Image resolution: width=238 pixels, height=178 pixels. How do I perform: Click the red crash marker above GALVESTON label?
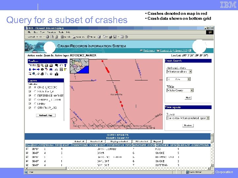[117, 92]
